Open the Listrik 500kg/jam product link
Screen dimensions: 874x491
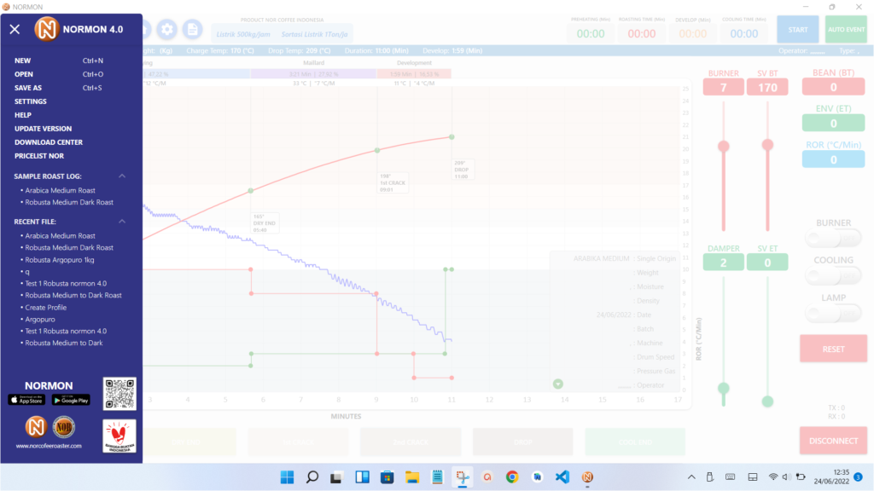(x=243, y=34)
